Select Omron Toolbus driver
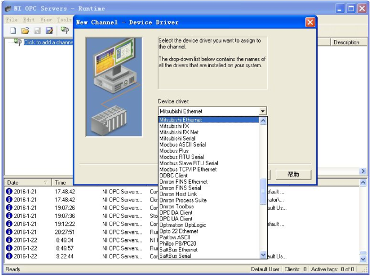370x276 pixels. [209, 206]
